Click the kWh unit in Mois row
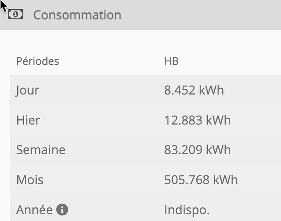 (x=225, y=180)
